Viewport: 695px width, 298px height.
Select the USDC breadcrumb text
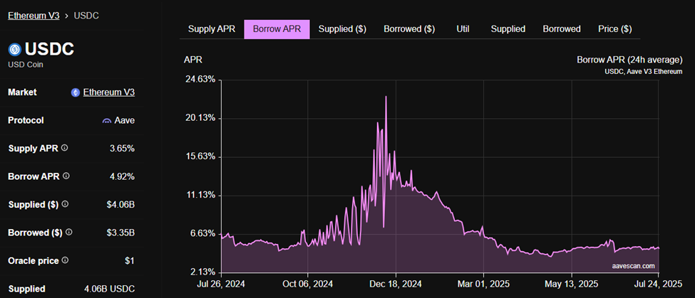pyautogui.click(x=86, y=16)
